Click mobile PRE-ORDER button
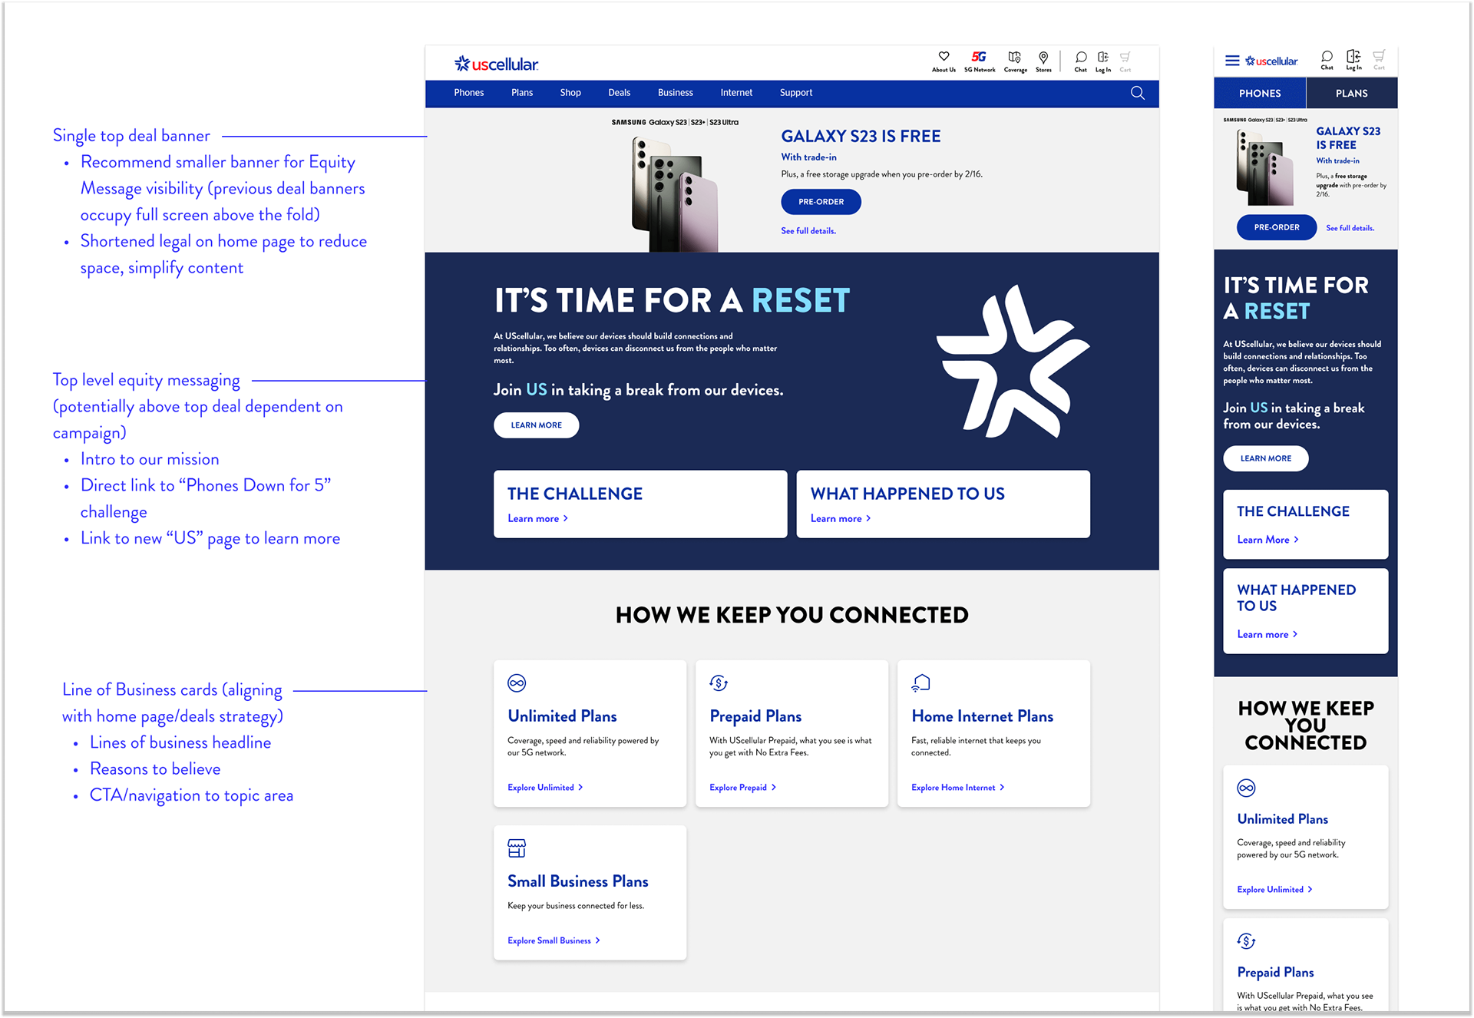The height and width of the screenshot is (1018, 1474). coord(1277,227)
